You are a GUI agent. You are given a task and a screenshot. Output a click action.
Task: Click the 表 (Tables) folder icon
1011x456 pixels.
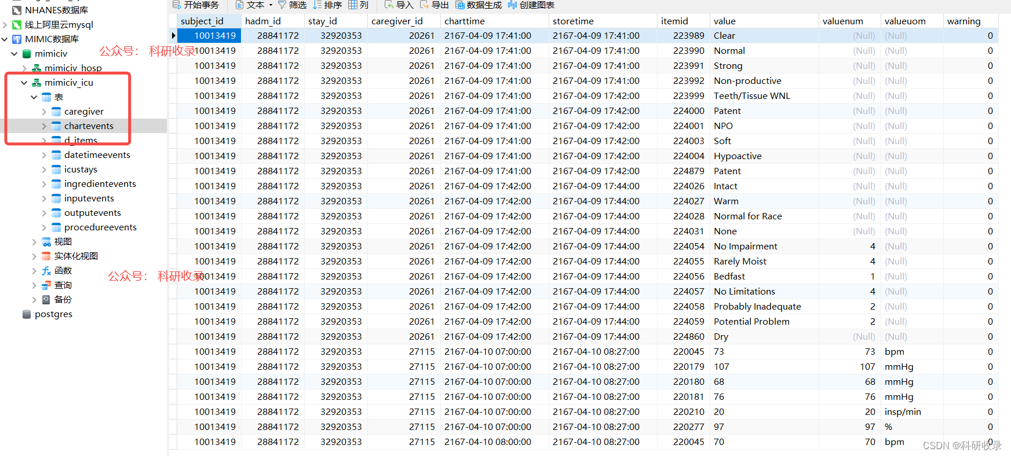pos(46,97)
